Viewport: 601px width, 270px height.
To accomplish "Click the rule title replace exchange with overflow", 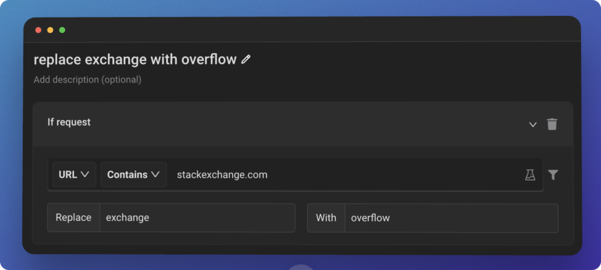I will [135, 59].
